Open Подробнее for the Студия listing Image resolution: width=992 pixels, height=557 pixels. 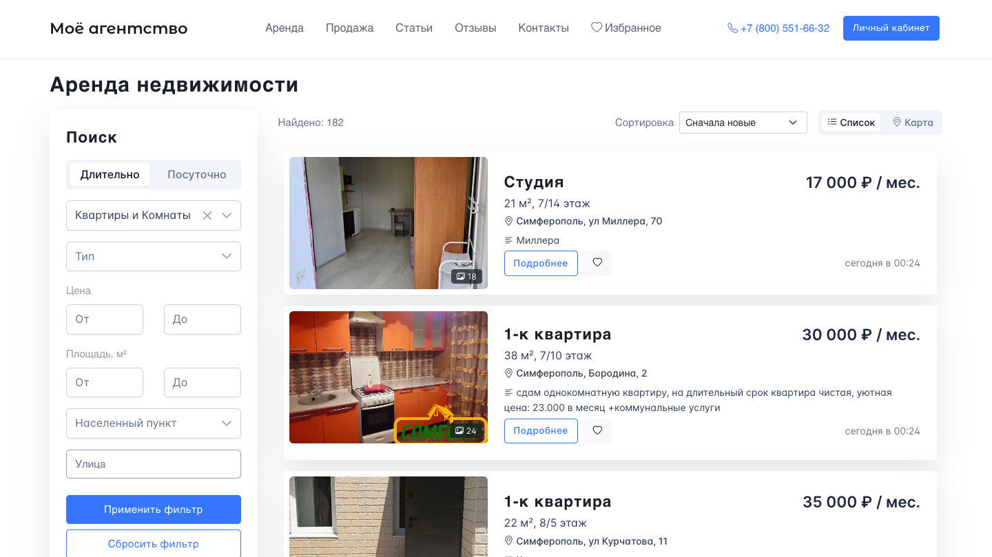pos(541,263)
